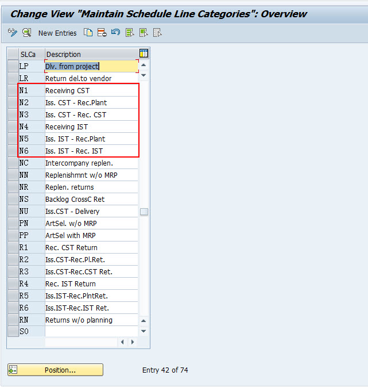The image size is (368, 387).
Task: Click the 'Iss. IST - Rec.Plant' description
Action: 91,139
